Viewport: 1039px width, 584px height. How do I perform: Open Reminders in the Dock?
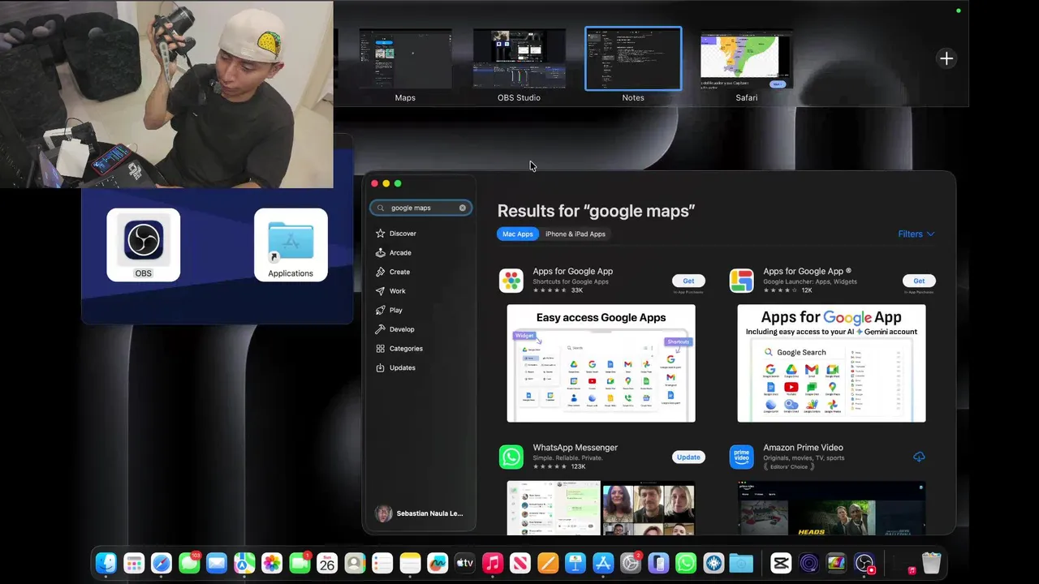click(x=382, y=563)
